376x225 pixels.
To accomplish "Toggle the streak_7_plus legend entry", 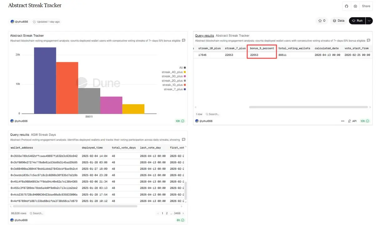I will coord(175,89).
